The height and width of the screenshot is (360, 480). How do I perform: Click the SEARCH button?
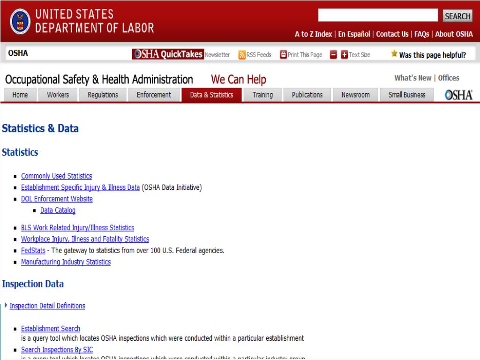[x=457, y=16]
